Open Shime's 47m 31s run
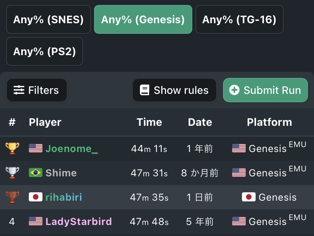The height and width of the screenshot is (236, 314). 149,173
